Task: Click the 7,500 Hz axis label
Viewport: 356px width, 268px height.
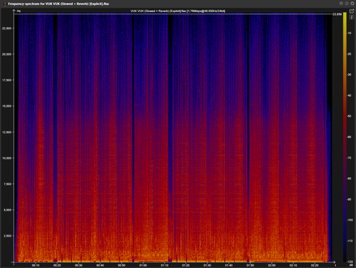Action: pos(7,184)
